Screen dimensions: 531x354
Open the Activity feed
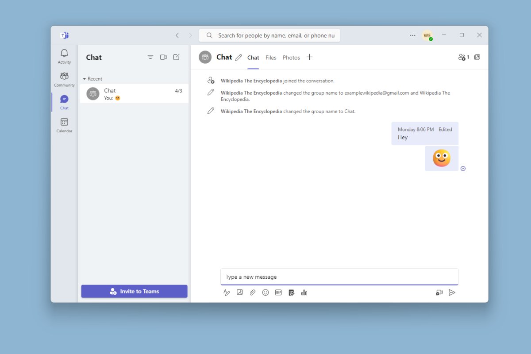tap(64, 56)
